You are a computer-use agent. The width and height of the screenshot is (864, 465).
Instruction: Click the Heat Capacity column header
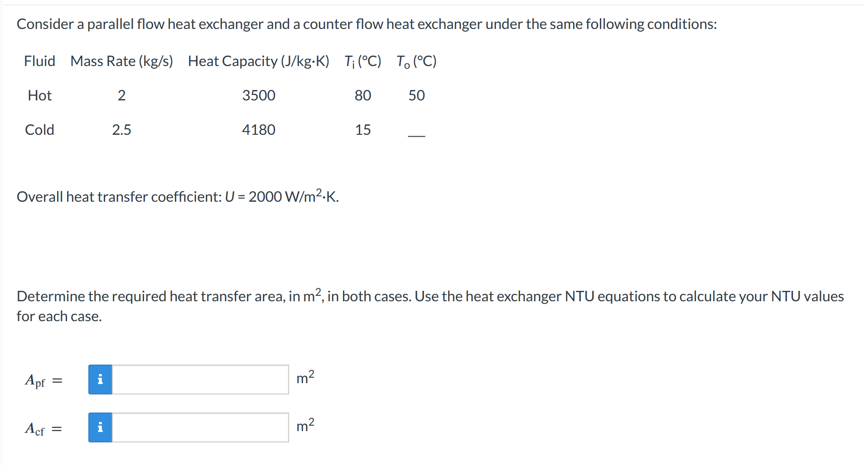pos(258,61)
